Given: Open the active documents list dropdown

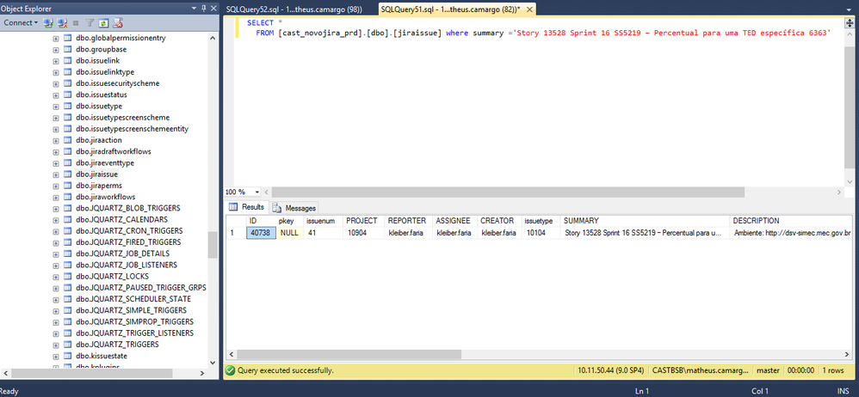Looking at the screenshot, I should 850,9.
